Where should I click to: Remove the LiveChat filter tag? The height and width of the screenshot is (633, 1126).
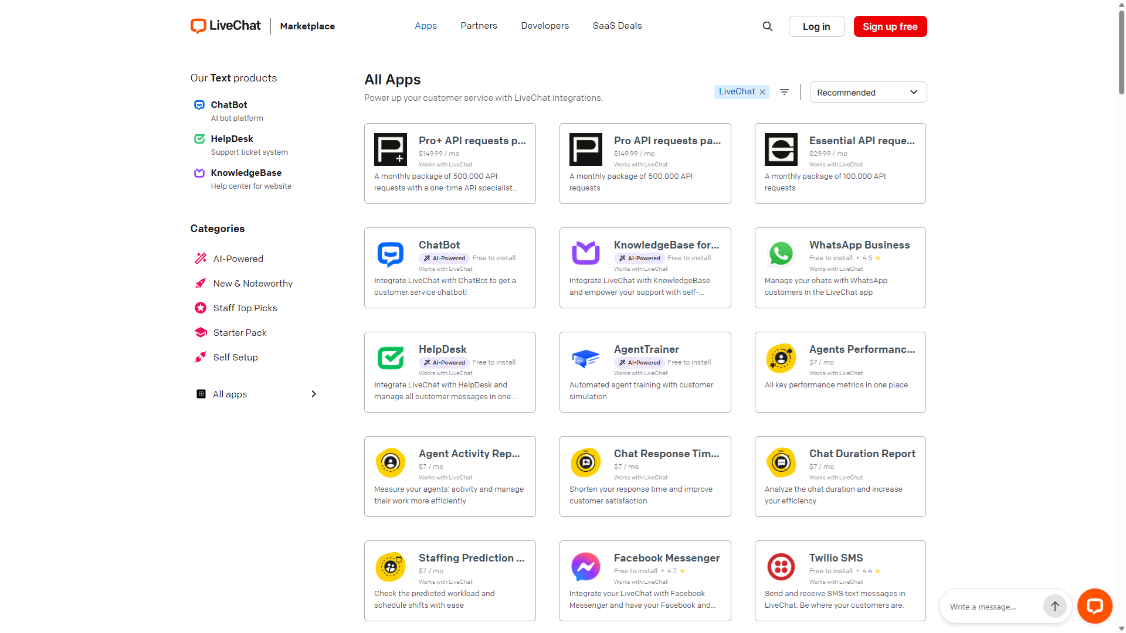click(762, 92)
